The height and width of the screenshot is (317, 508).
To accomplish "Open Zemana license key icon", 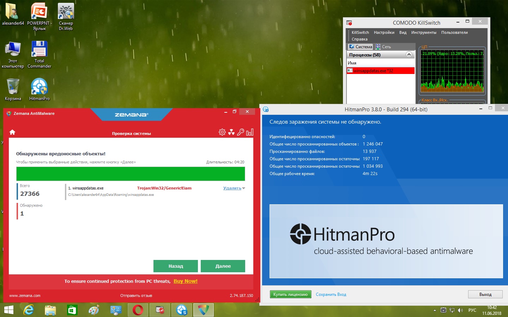I will coord(241,132).
